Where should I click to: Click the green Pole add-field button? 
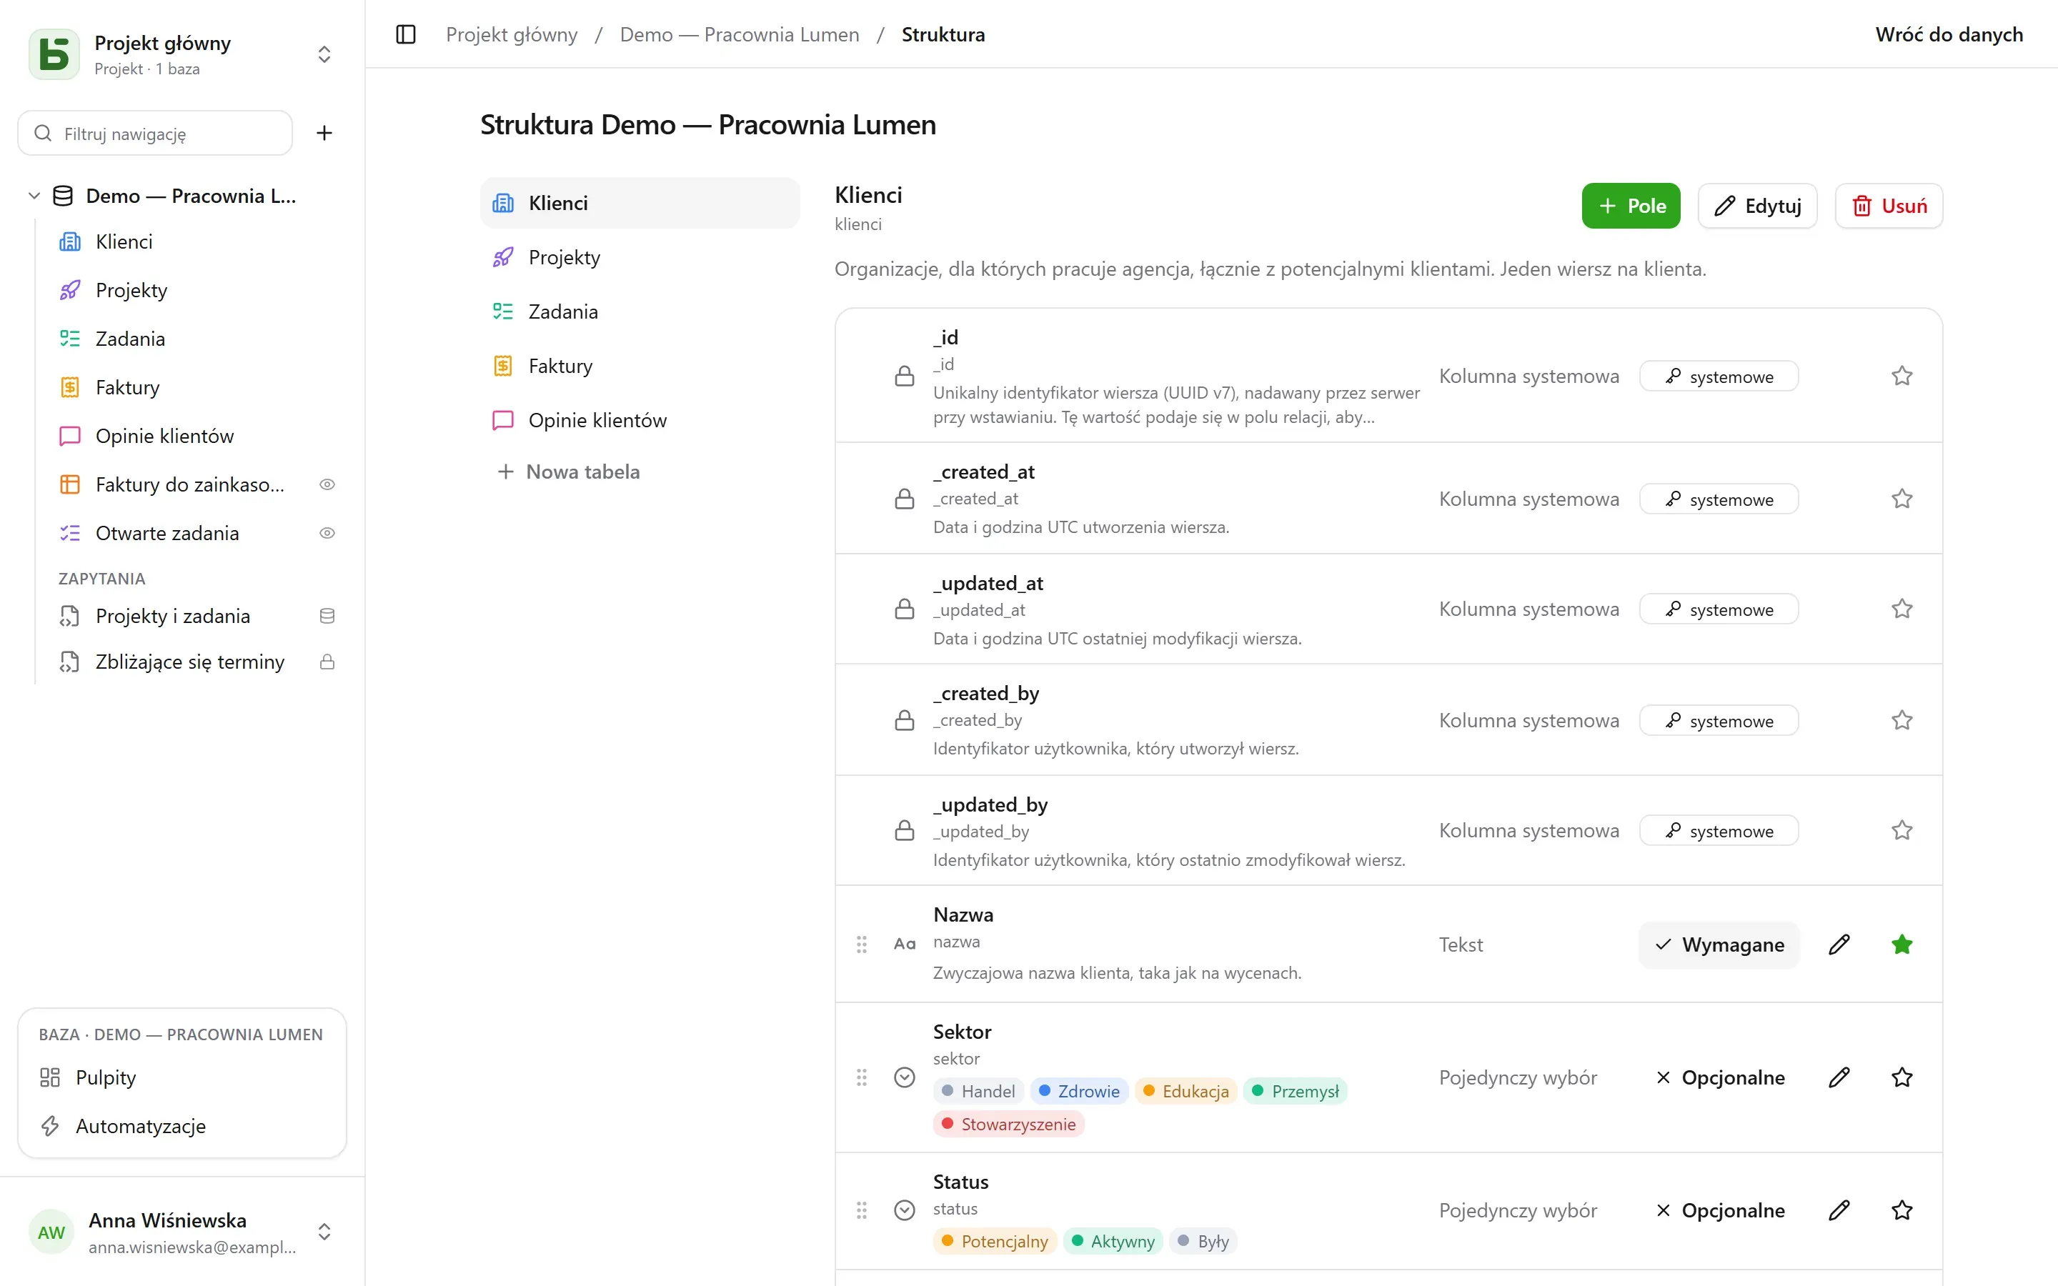pyautogui.click(x=1631, y=206)
